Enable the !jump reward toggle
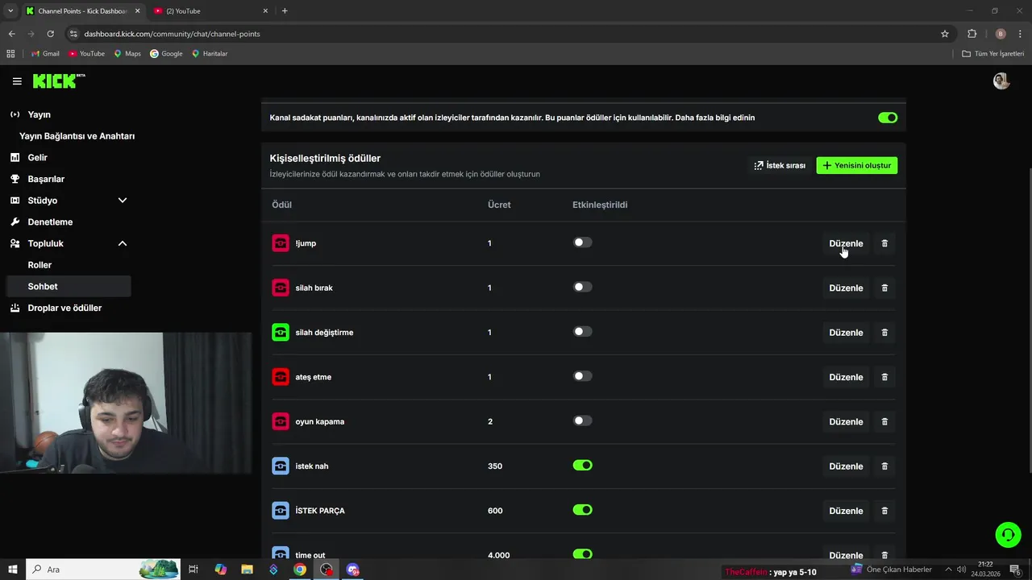This screenshot has width=1032, height=580. coord(582,242)
